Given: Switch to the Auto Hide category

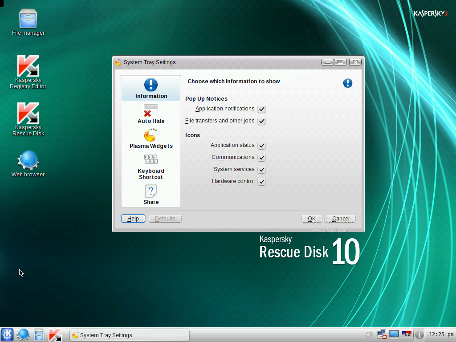Looking at the screenshot, I should pyautogui.click(x=151, y=114).
